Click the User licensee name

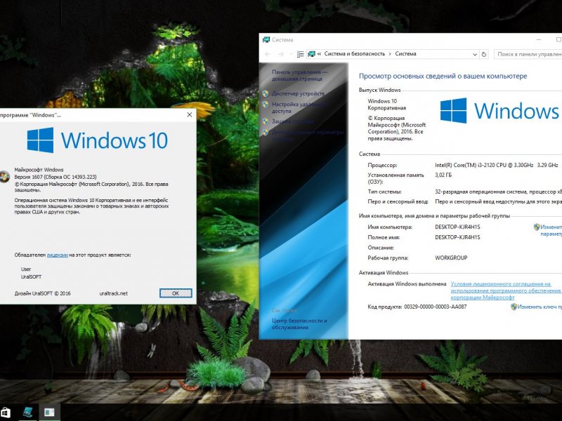26,269
